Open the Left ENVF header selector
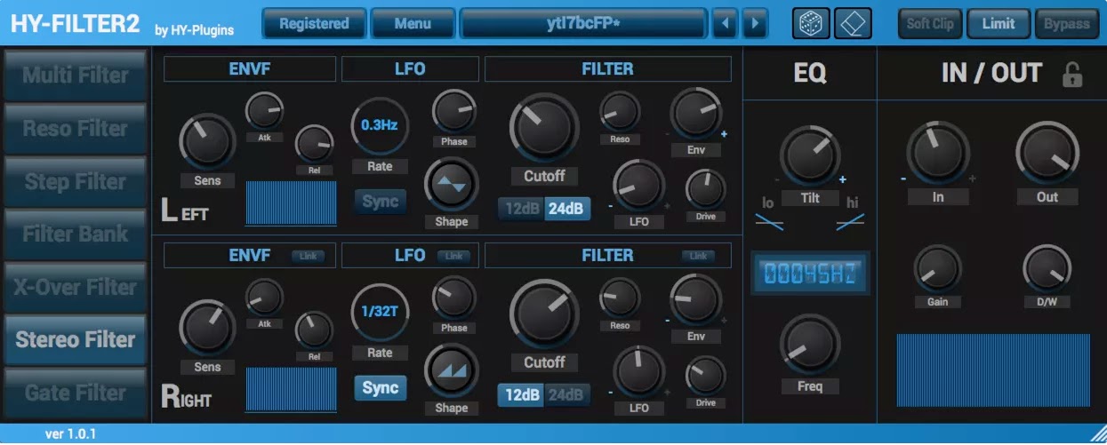Screen dimensions: 1107x445 pos(250,69)
